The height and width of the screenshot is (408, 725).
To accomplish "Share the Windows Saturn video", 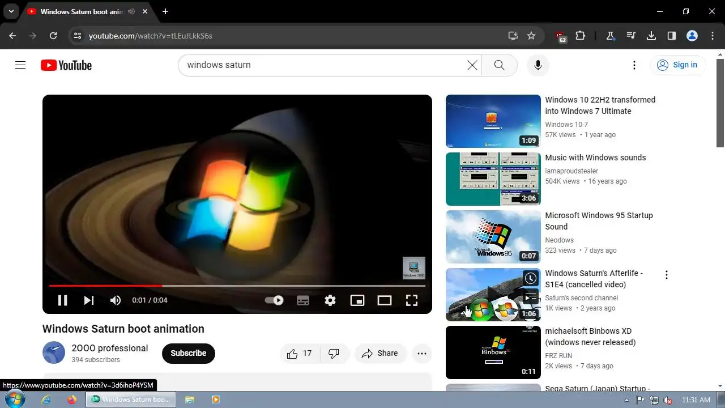I will [x=381, y=353].
